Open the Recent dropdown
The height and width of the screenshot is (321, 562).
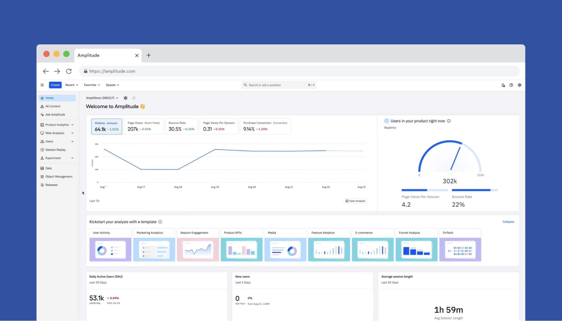coord(71,85)
